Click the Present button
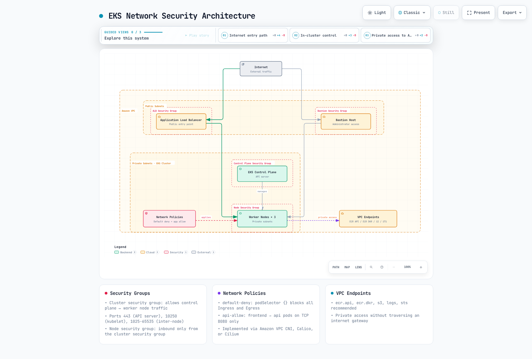 coord(478,13)
